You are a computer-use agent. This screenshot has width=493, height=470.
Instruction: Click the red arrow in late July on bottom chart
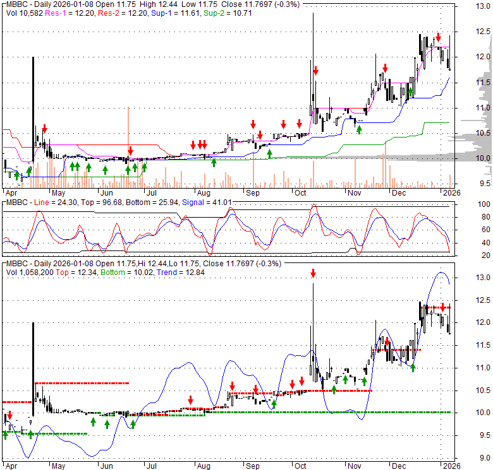190,400
